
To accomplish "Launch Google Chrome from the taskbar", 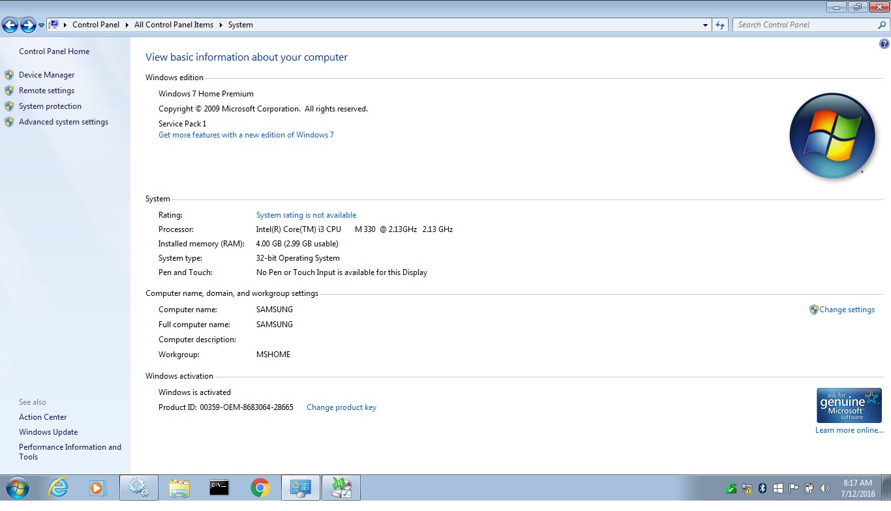I will point(260,488).
